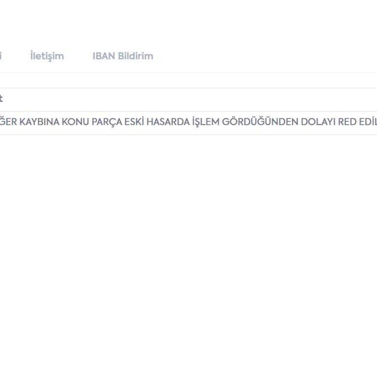The height and width of the screenshot is (377, 377).
Task: Switch to the IBAN Bildirim tab
Action: 123,56
